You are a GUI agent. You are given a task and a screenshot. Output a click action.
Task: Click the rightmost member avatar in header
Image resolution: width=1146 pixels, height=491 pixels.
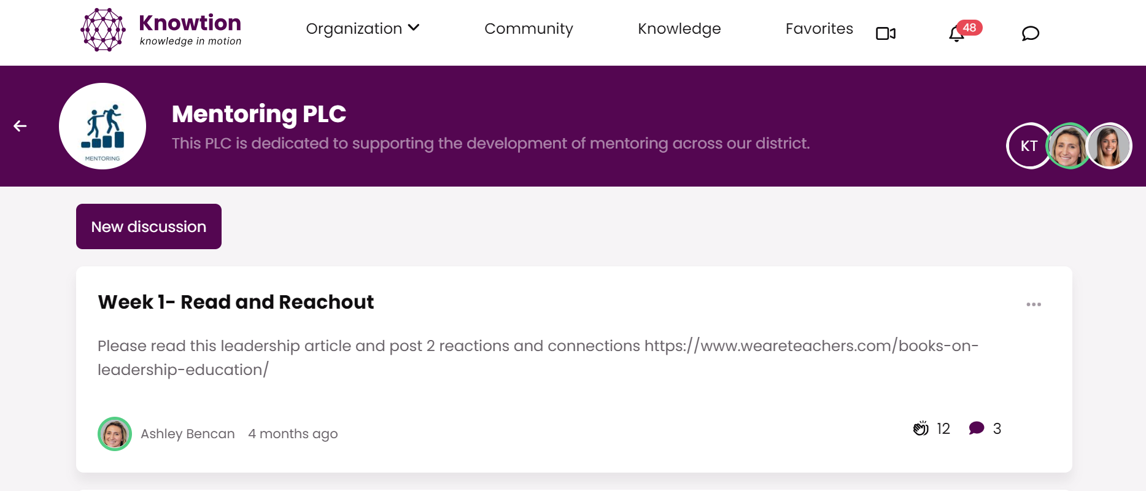tap(1109, 146)
